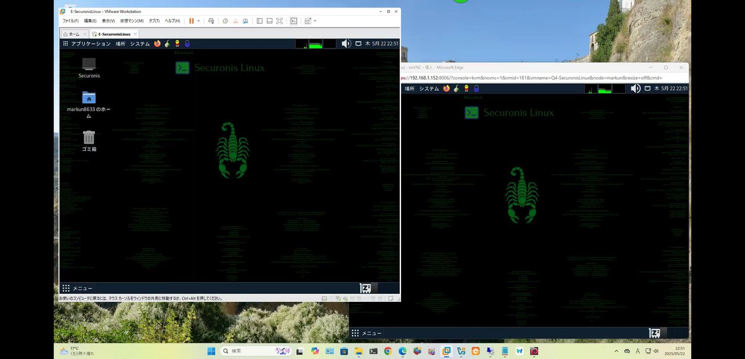Viewport: 745px width, 359px height.
Task: Open 場所 menu in the noVNC window
Action: [x=410, y=89]
